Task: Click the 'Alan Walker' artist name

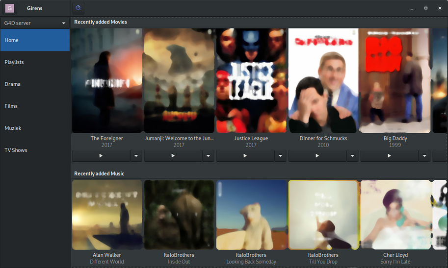Action: click(x=107, y=255)
